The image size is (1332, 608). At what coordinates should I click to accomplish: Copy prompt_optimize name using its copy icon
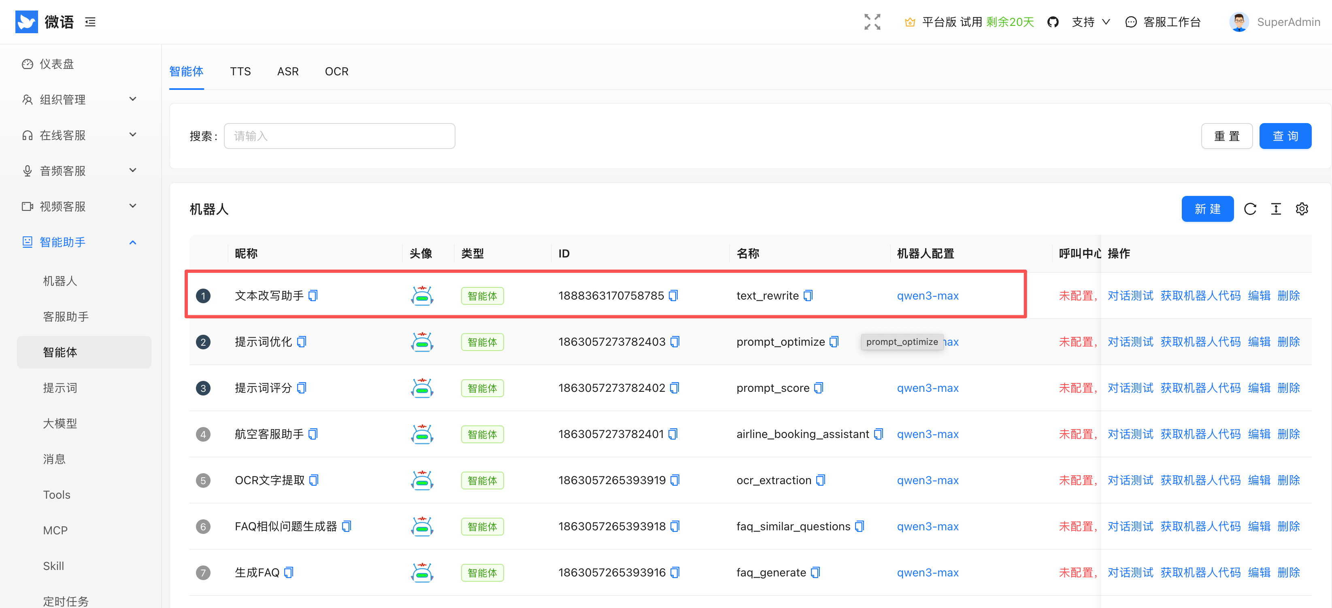pos(834,341)
